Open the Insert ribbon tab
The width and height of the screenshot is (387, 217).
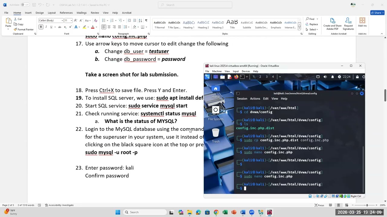tap(28, 13)
